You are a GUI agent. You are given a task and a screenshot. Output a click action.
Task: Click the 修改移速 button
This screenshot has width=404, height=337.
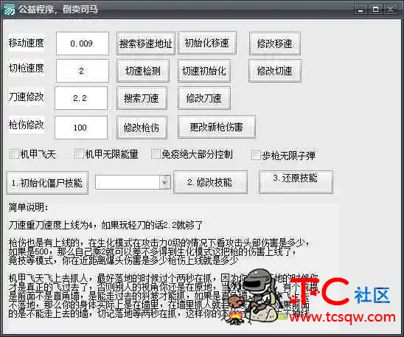274,44
